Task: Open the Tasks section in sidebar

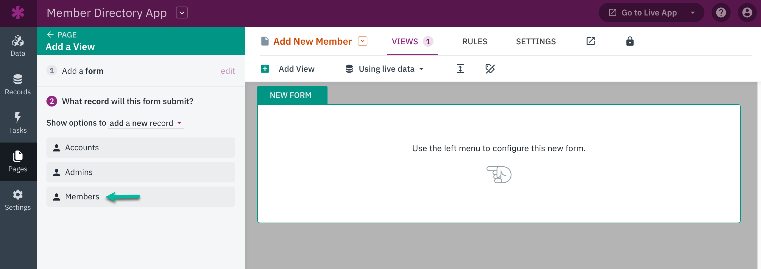Action: point(18,123)
